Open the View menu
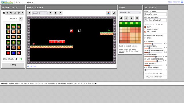Image resolution: width=184 pixels, height=103 pixels. click(30, 2)
